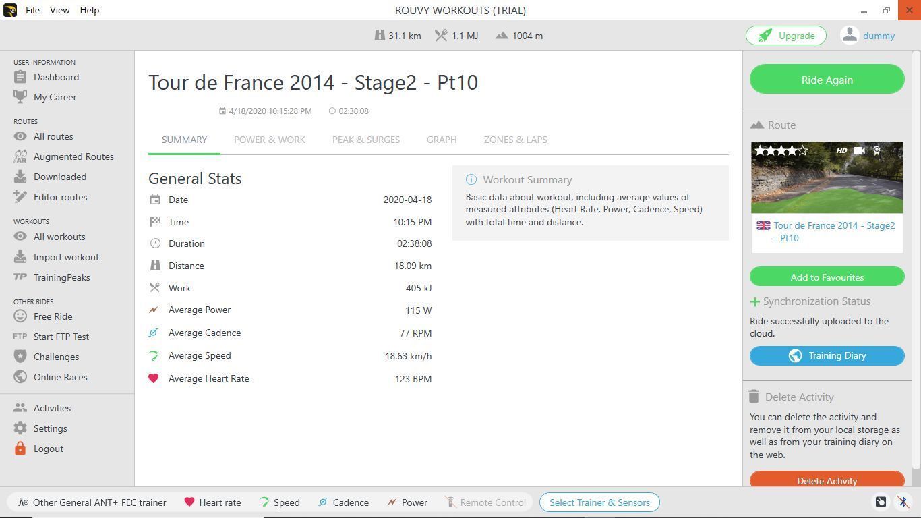Click the route preview thumbnail image
921x518 pixels.
pos(827,177)
